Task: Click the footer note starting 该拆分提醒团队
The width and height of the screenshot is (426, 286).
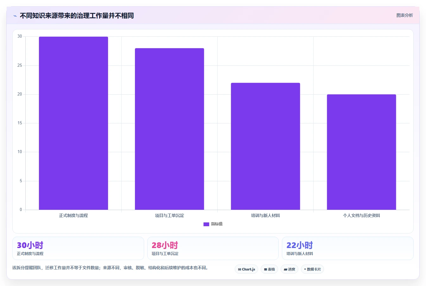Action: [111, 268]
